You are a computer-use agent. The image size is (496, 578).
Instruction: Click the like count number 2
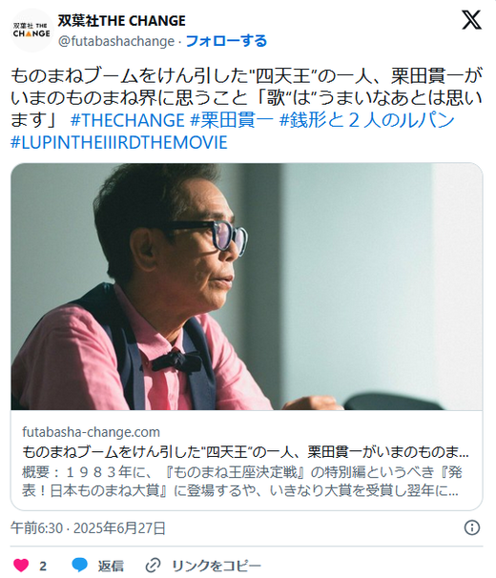(43, 566)
